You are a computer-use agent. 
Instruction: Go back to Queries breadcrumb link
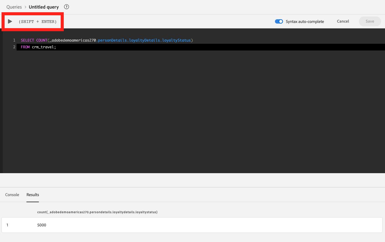click(x=14, y=7)
